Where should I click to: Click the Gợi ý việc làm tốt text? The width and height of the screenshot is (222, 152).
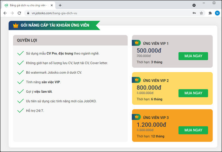coord(39,92)
